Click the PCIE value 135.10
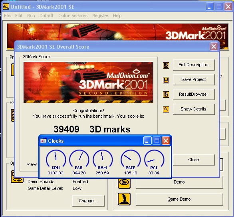The height and width of the screenshot is (217, 234). point(131,173)
